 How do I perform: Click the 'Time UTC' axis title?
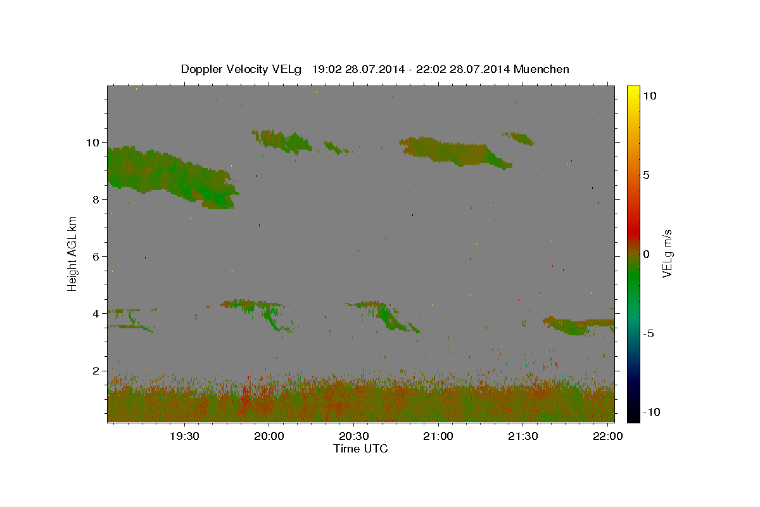click(x=360, y=449)
